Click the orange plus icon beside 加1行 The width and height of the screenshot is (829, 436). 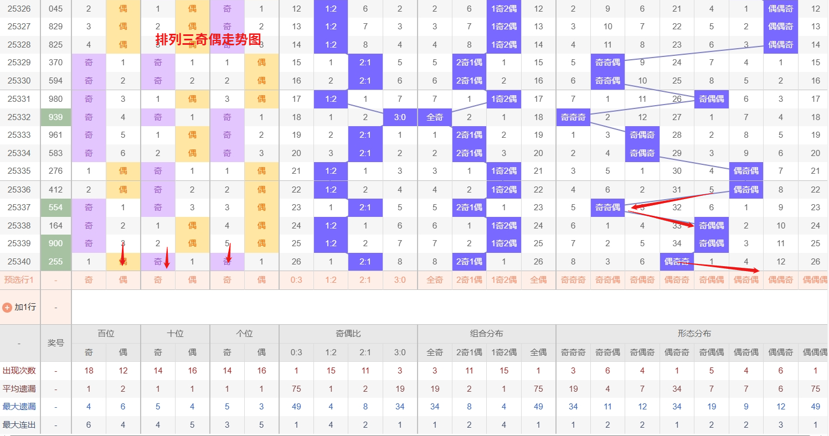point(7,307)
